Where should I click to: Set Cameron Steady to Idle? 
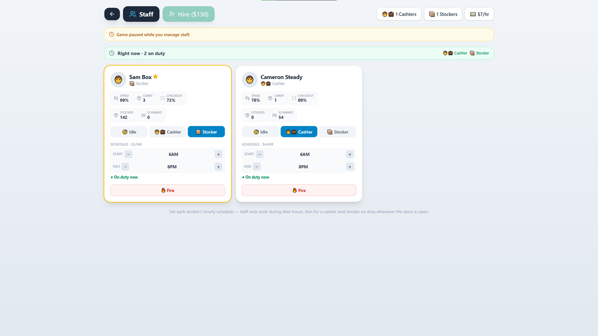[x=260, y=132]
